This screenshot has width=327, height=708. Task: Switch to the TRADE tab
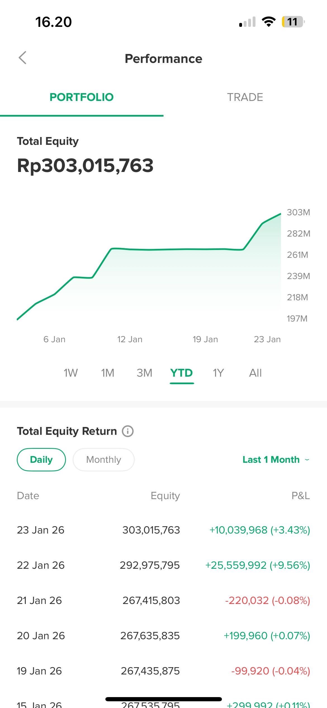point(245,97)
